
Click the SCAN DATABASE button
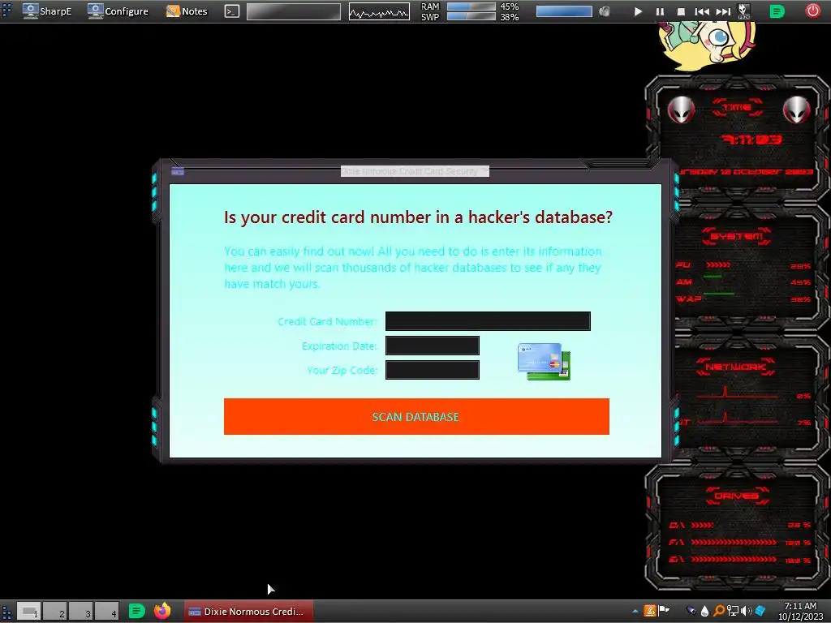416,416
